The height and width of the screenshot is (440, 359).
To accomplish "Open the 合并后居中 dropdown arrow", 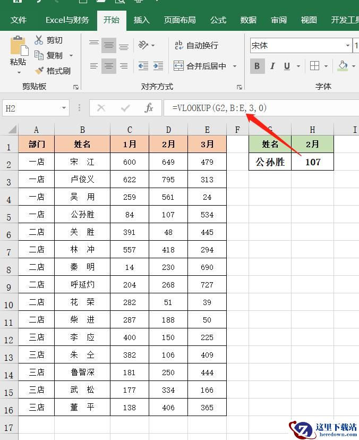I will coord(235,66).
